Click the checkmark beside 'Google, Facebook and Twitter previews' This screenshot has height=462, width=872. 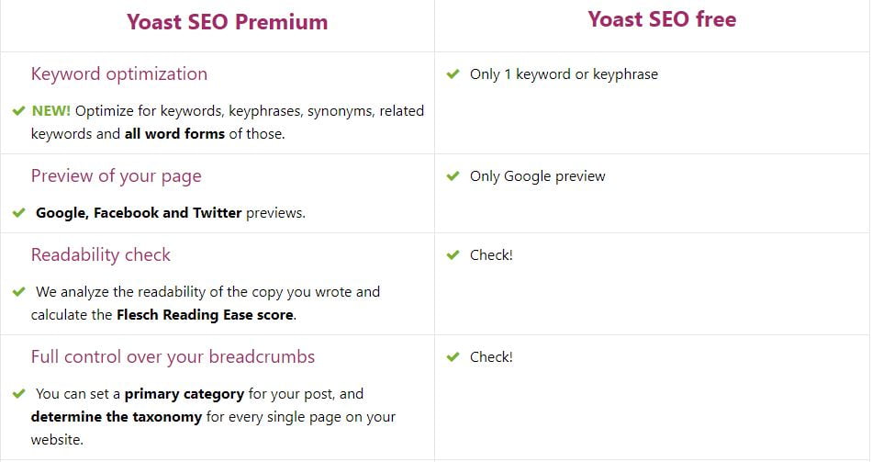pyautogui.click(x=18, y=213)
